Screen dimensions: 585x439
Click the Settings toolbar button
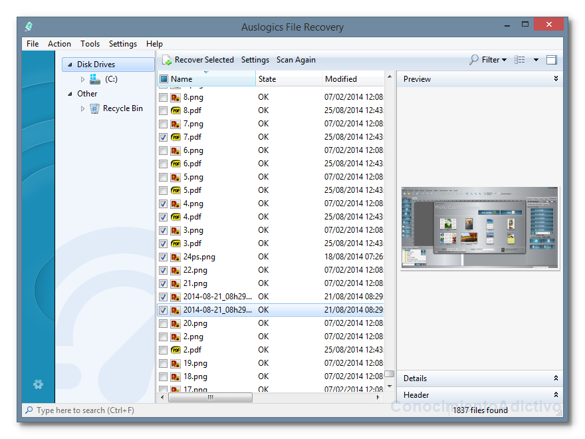coord(255,60)
